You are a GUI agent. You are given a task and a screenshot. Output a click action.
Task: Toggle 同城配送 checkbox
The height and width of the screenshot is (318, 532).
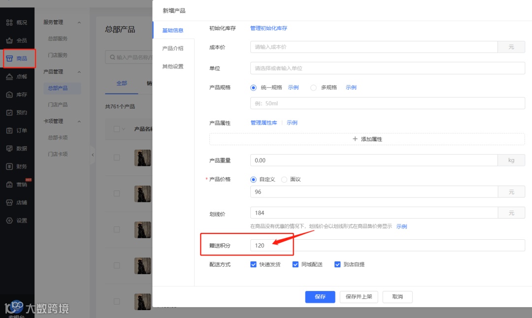tap(295, 264)
